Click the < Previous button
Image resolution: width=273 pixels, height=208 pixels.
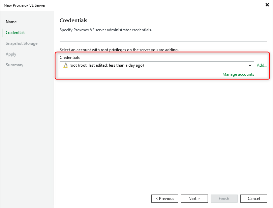(164, 198)
